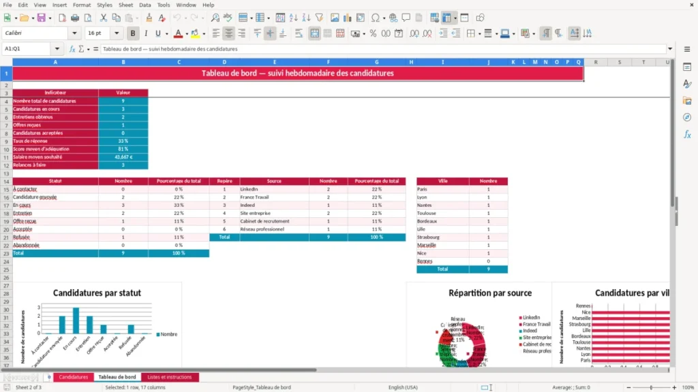The width and height of the screenshot is (698, 392).
Task: Run the Spelling check
Action: click(228, 18)
